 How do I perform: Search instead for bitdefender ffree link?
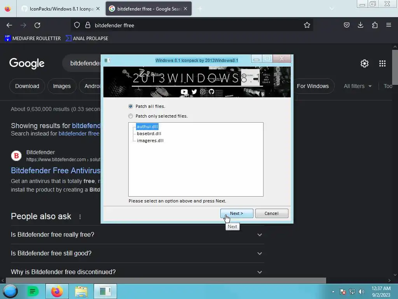pos(79,134)
